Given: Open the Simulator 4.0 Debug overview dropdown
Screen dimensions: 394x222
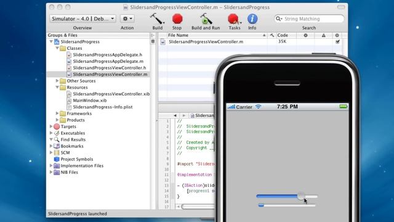Looking at the screenshot, I should 82,19.
